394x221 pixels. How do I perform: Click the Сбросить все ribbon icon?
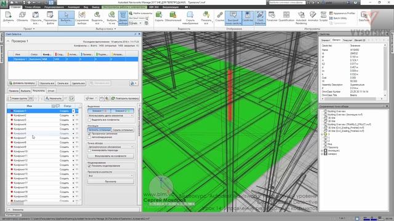point(36,15)
